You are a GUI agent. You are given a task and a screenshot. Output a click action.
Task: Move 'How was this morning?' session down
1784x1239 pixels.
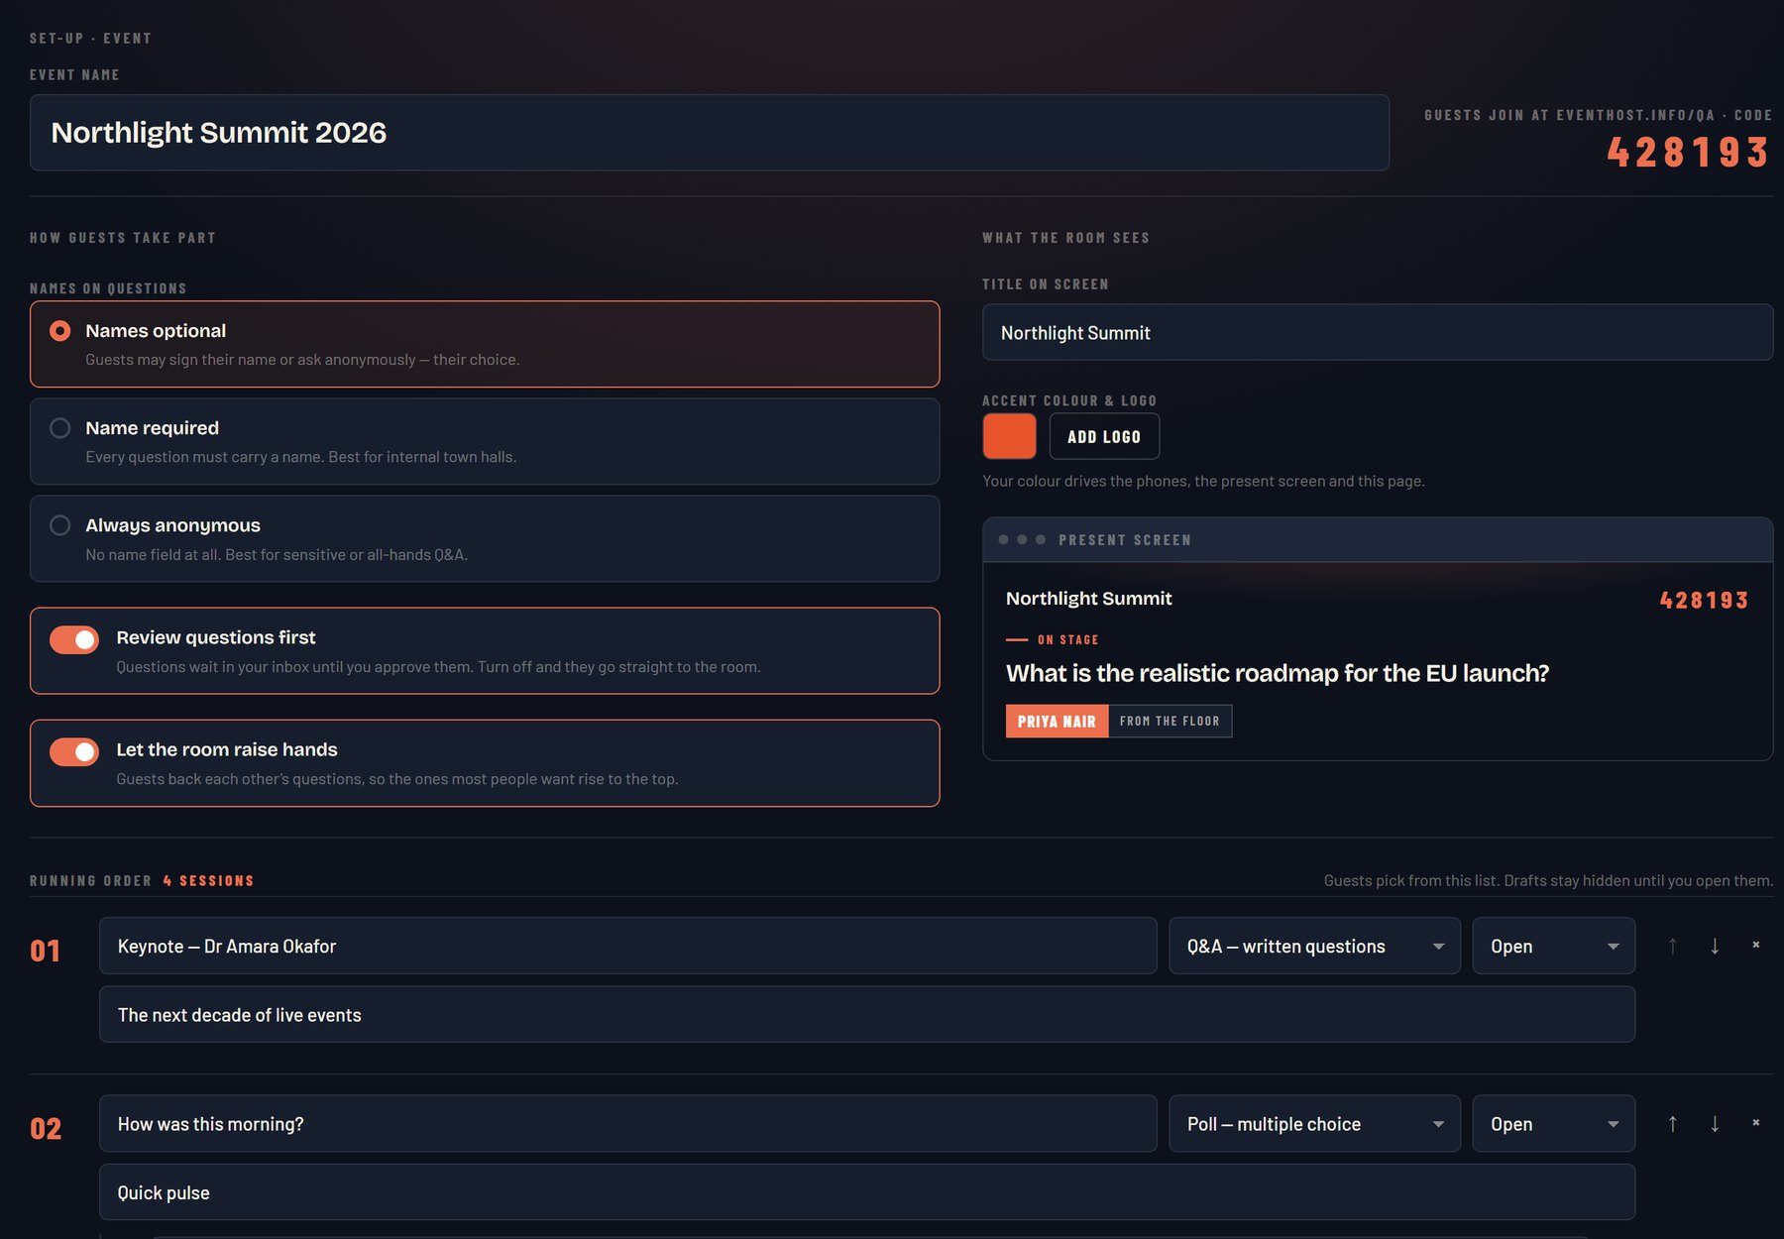[1715, 1123]
